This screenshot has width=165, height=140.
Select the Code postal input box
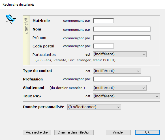pyautogui.click(x=103, y=46)
